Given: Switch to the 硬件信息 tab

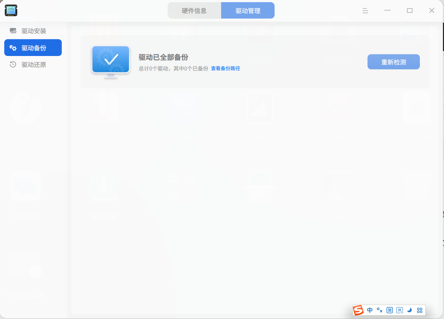Looking at the screenshot, I should click(x=194, y=11).
